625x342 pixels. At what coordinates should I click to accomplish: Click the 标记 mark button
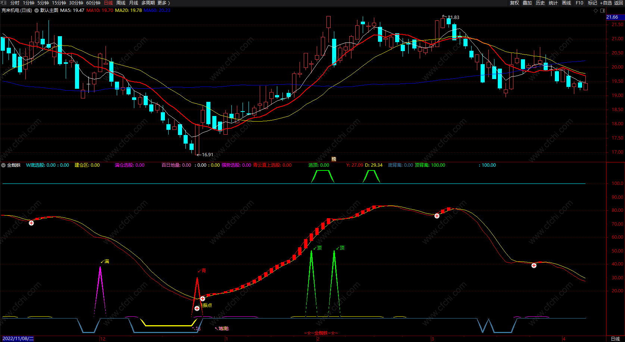(593, 3)
